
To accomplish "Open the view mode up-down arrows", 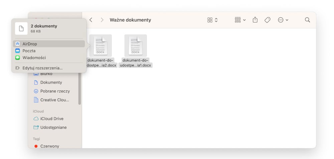I will point(216,20).
